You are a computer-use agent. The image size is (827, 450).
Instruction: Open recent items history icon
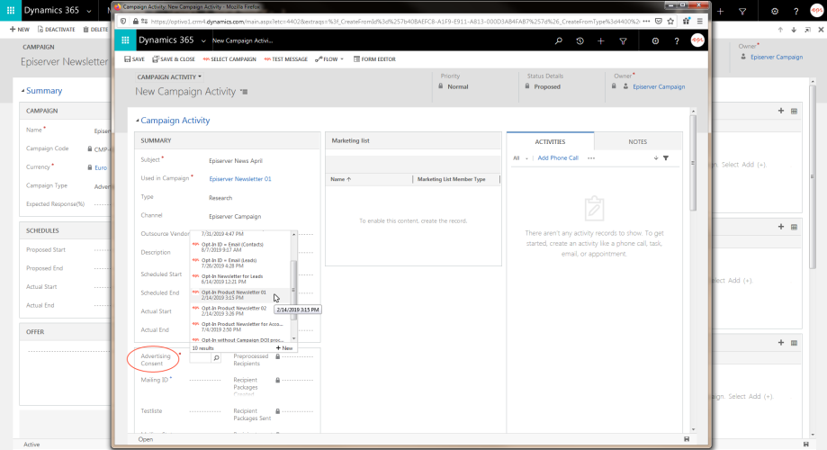[x=580, y=40]
